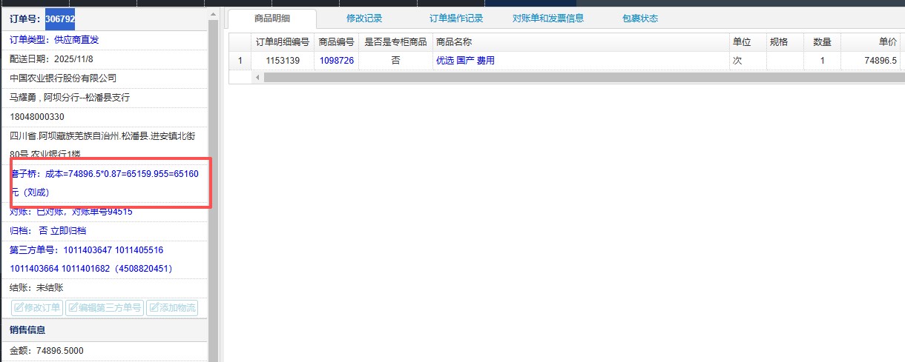Screen dimensions: 905x362
Task: Select the highlighted order number 306792
Action: coord(59,19)
